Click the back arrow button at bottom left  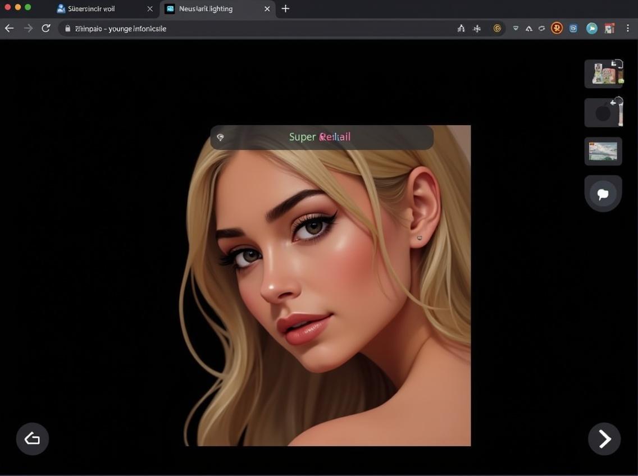33,438
